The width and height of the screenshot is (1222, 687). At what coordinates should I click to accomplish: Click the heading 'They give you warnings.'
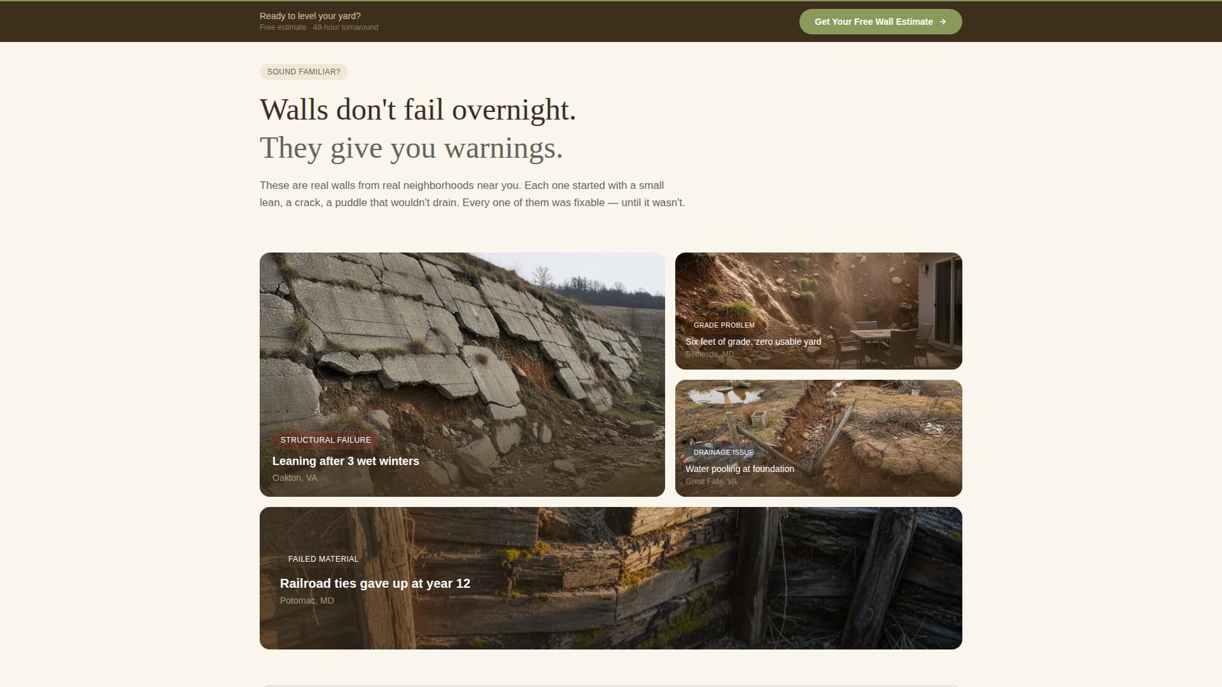pos(411,148)
